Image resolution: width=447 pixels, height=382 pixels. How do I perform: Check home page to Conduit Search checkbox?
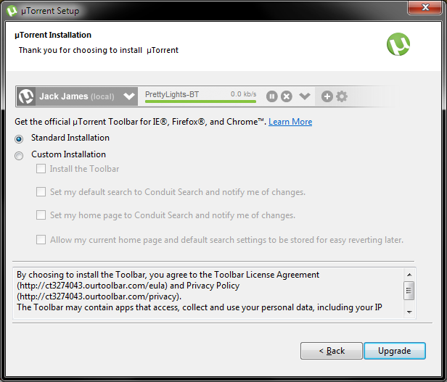pos(41,215)
